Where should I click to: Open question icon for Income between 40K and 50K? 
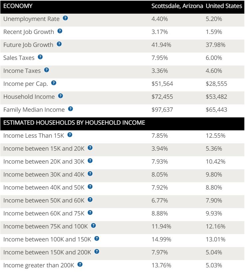click(90, 187)
